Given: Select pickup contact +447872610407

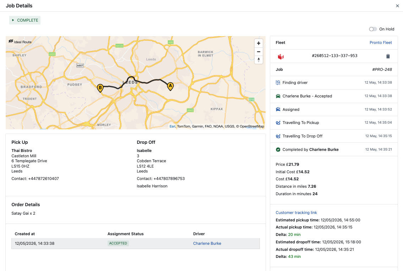Looking at the screenshot, I should pyautogui.click(x=43, y=179).
